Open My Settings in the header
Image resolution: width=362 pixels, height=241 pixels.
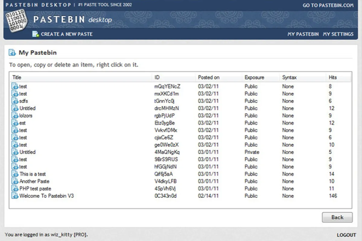click(338, 34)
